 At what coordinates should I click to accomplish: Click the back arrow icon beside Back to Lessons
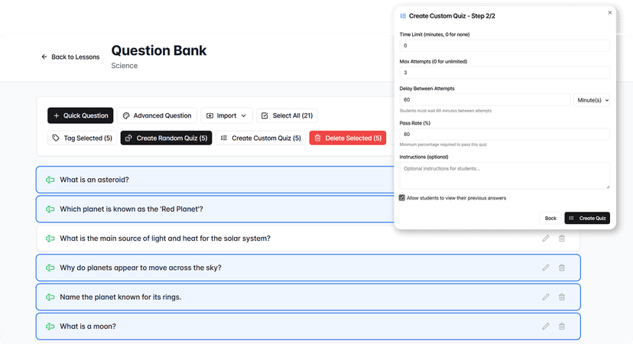point(44,57)
